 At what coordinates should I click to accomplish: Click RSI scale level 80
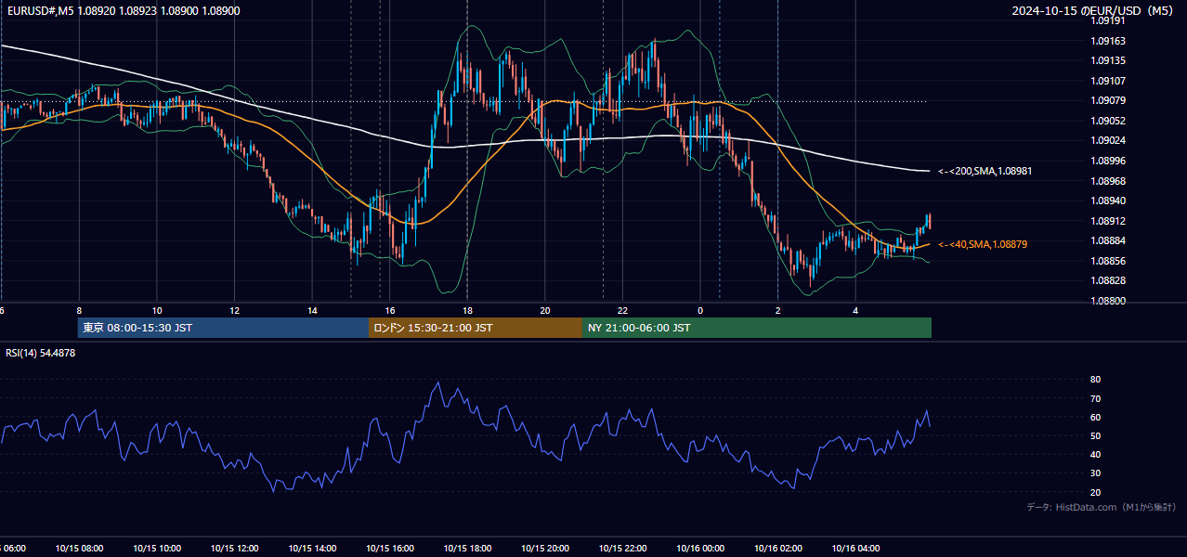coord(1095,380)
